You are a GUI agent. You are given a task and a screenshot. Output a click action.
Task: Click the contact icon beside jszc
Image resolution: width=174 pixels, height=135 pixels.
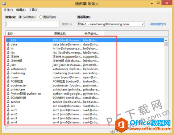8,65
